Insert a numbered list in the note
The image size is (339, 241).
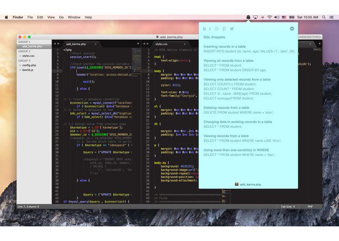point(224,29)
